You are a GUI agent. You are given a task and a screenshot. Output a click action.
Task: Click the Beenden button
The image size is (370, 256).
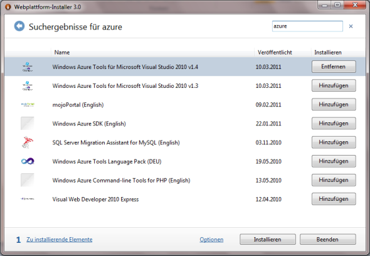pos(328,240)
